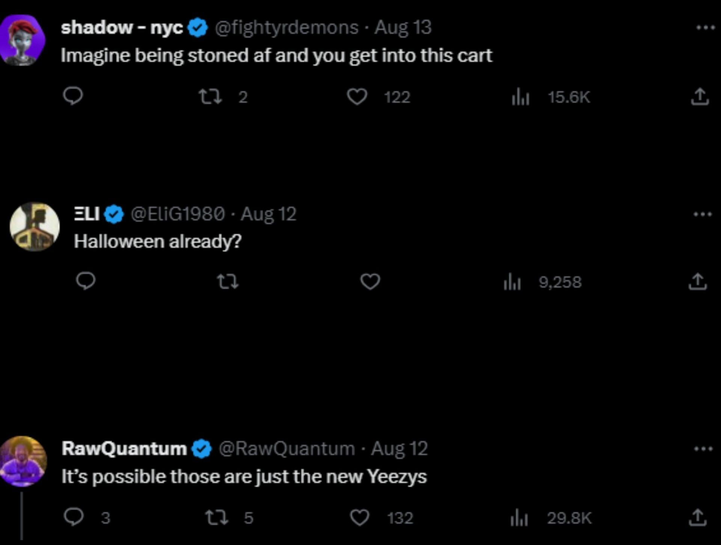Like RawQuantum's 'new Yeezys' tweet

359,518
